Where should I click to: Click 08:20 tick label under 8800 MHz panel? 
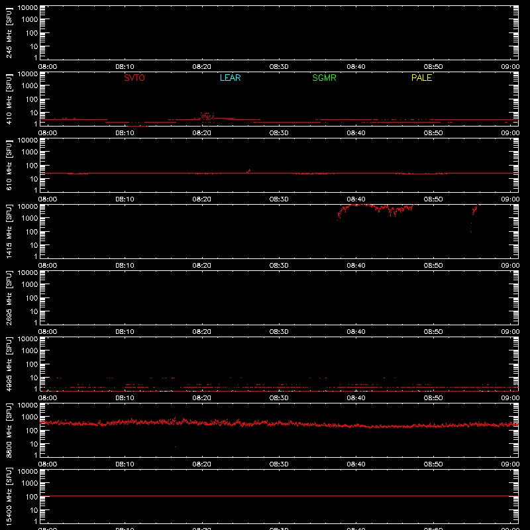tap(202, 464)
